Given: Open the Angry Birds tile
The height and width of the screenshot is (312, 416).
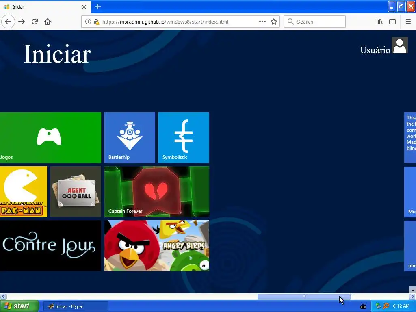Looking at the screenshot, I should coord(157,246).
